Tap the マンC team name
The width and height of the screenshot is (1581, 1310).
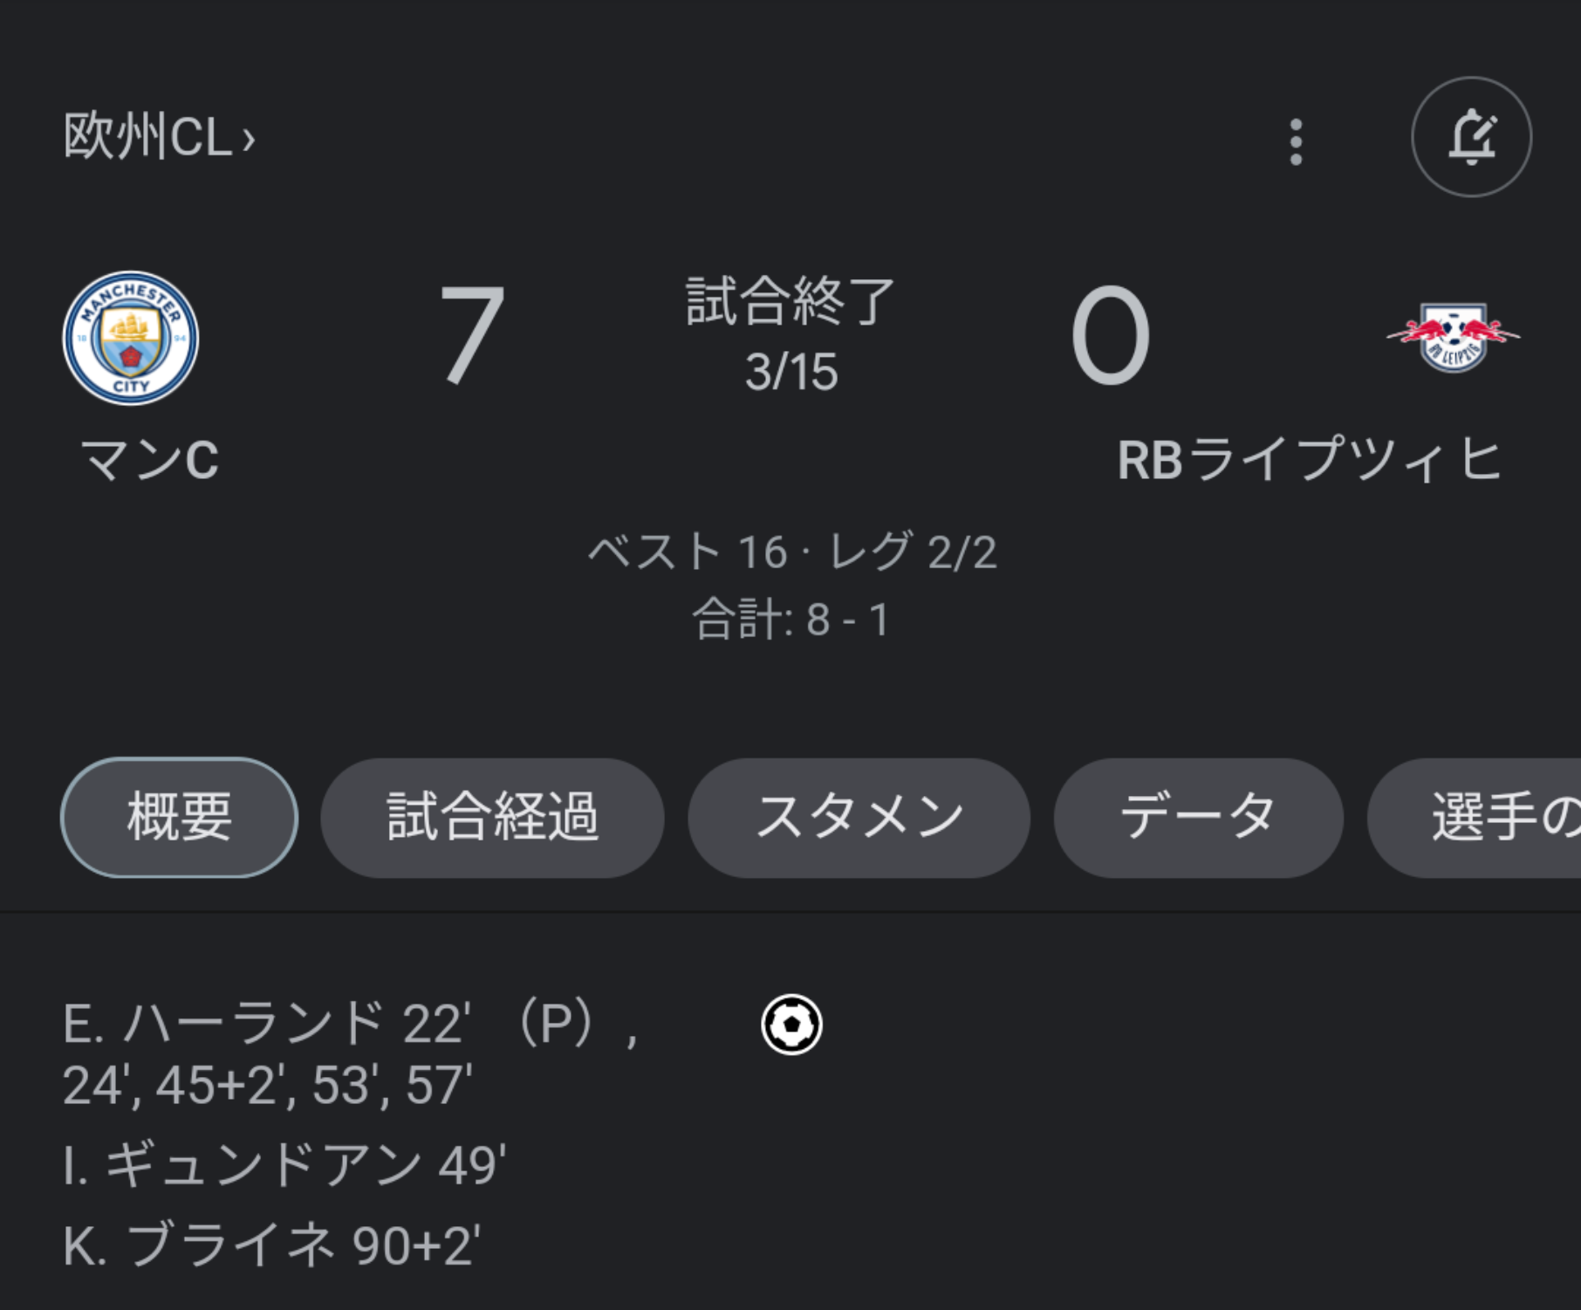[149, 460]
